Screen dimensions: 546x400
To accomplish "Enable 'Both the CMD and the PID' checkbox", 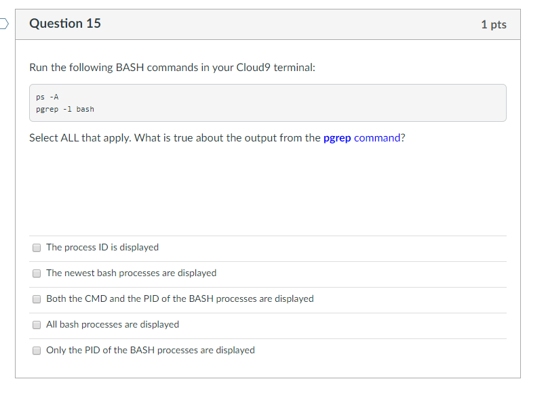I will pos(37,299).
